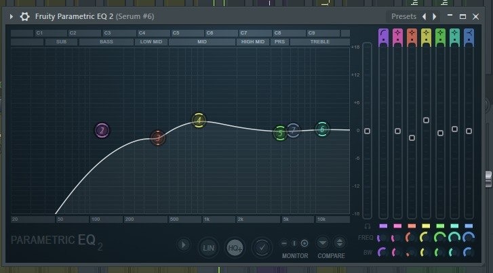Click the yellow band 4 level handle

point(426,121)
